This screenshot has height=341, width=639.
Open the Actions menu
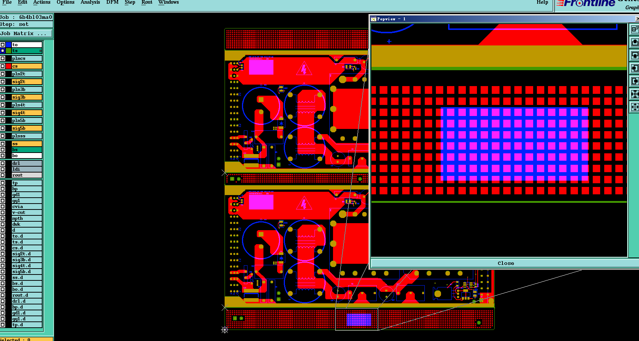(x=42, y=2)
